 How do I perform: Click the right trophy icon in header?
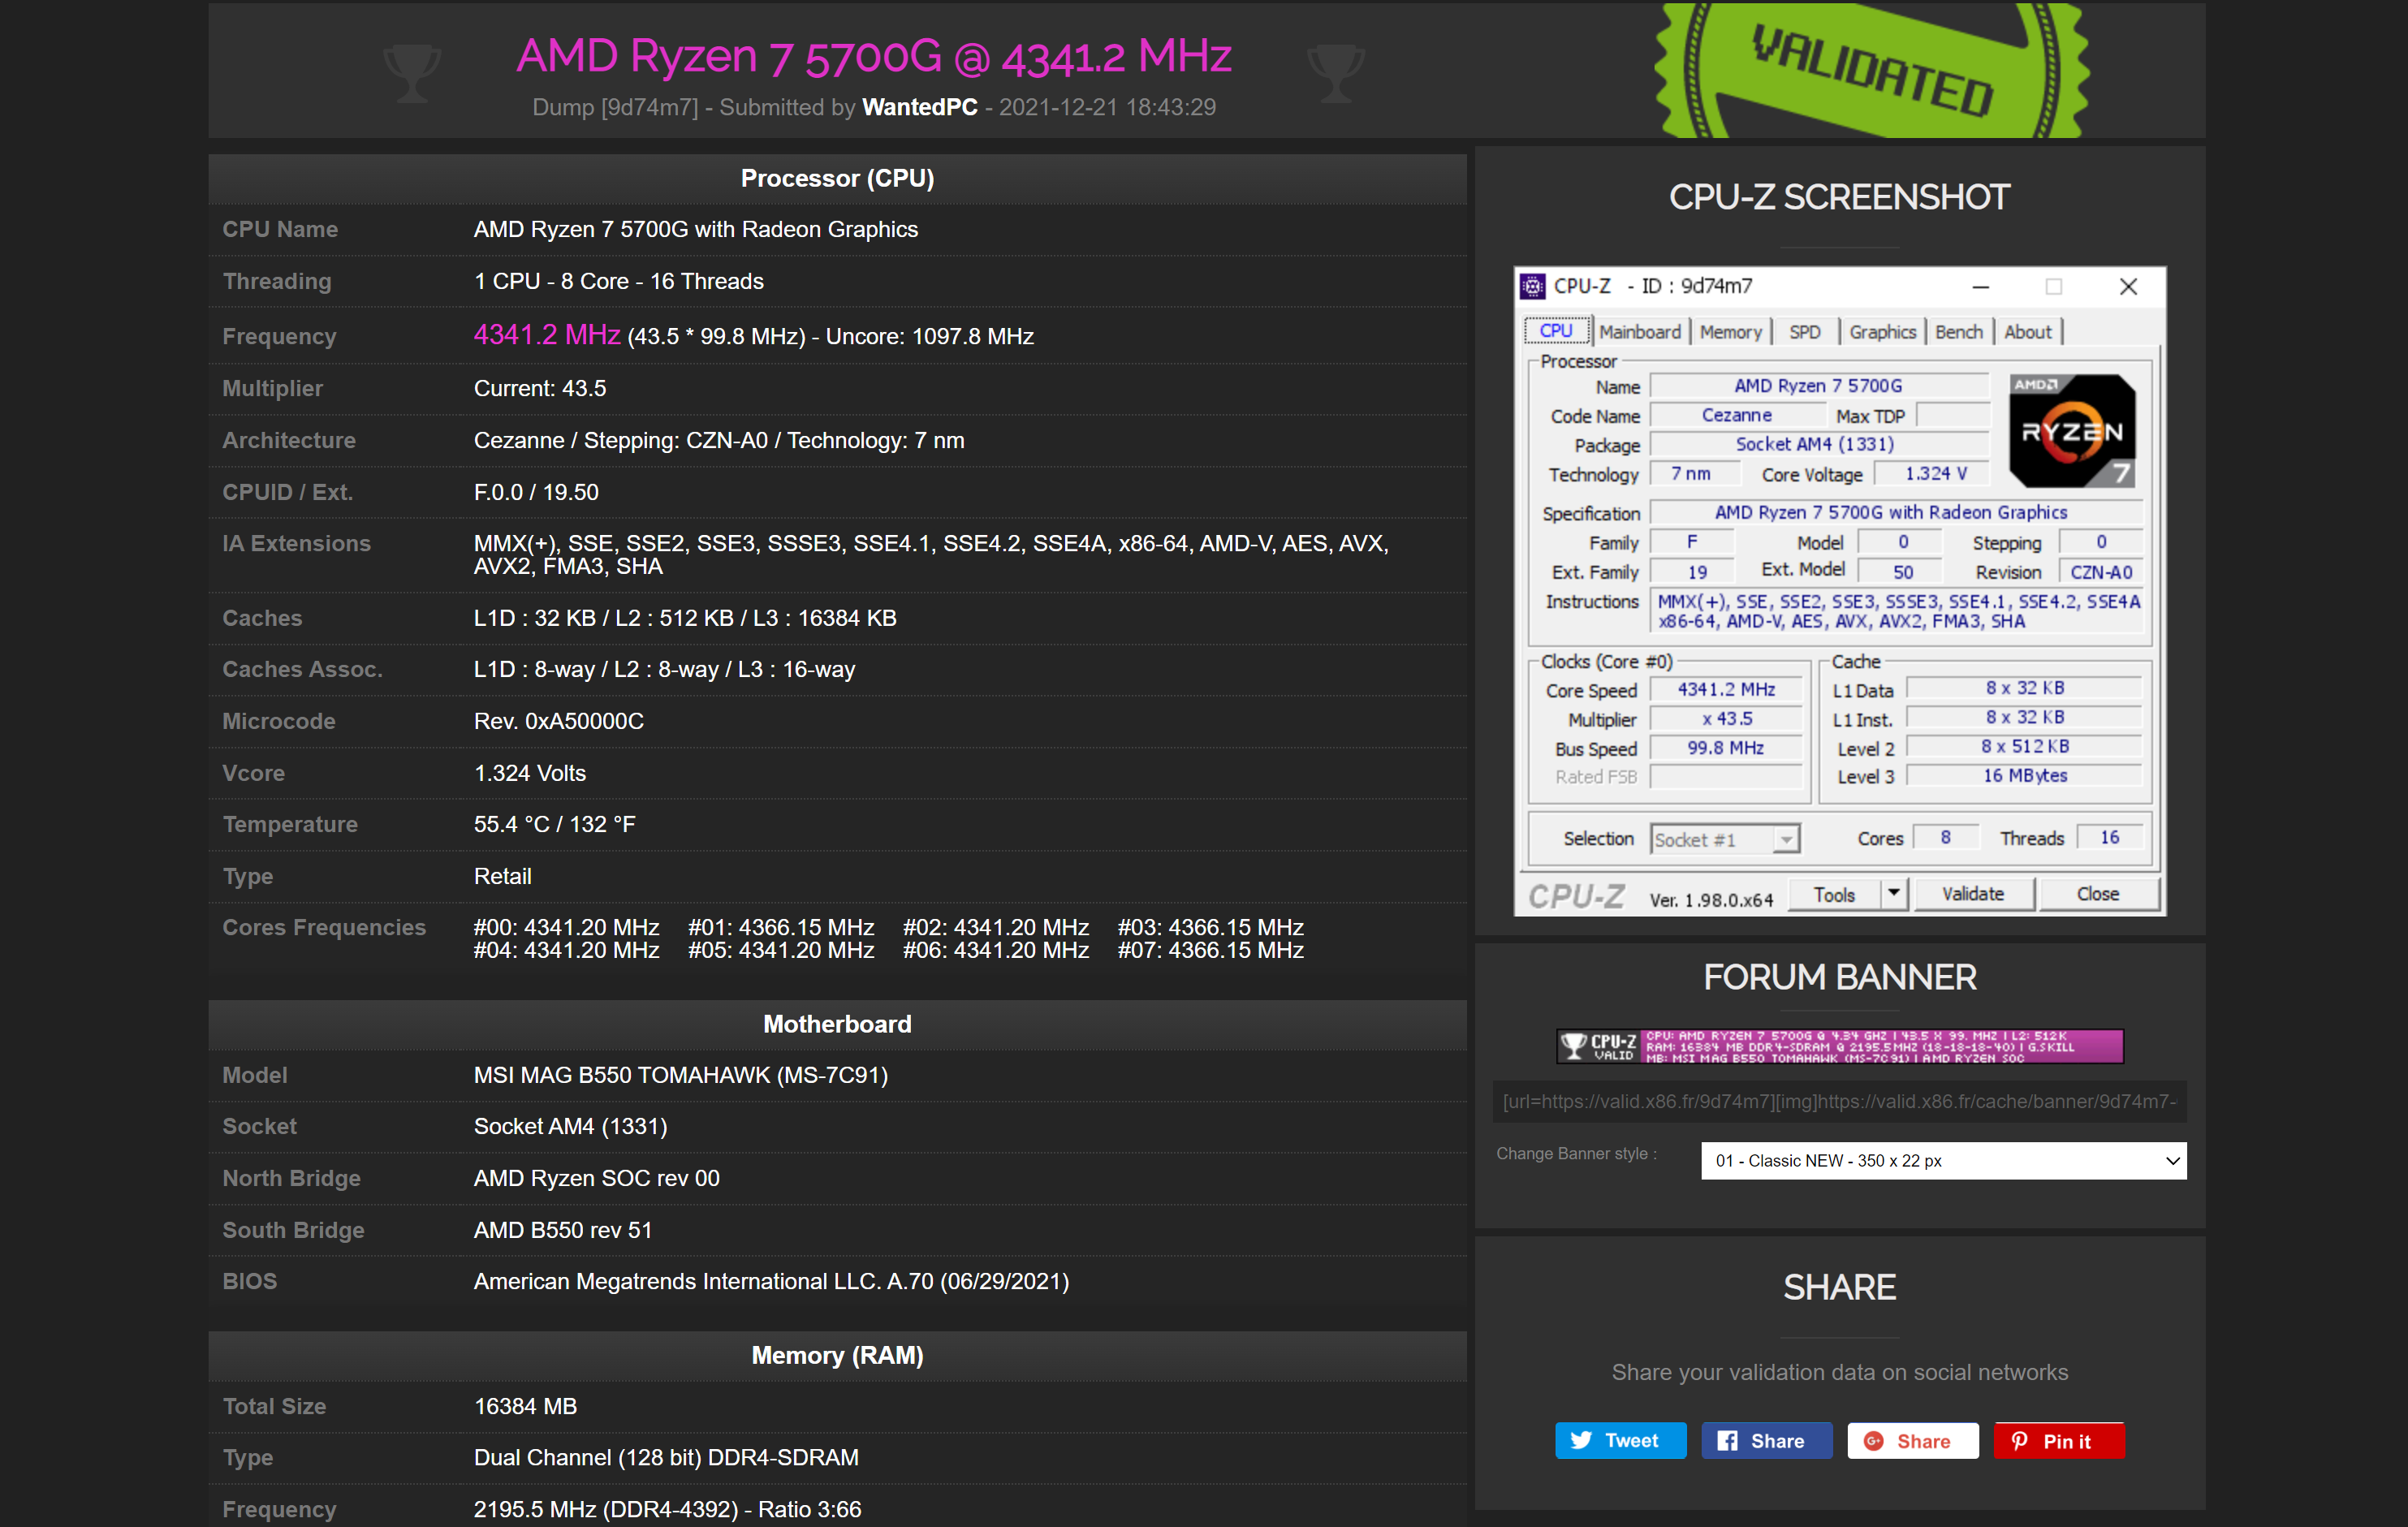point(1336,73)
